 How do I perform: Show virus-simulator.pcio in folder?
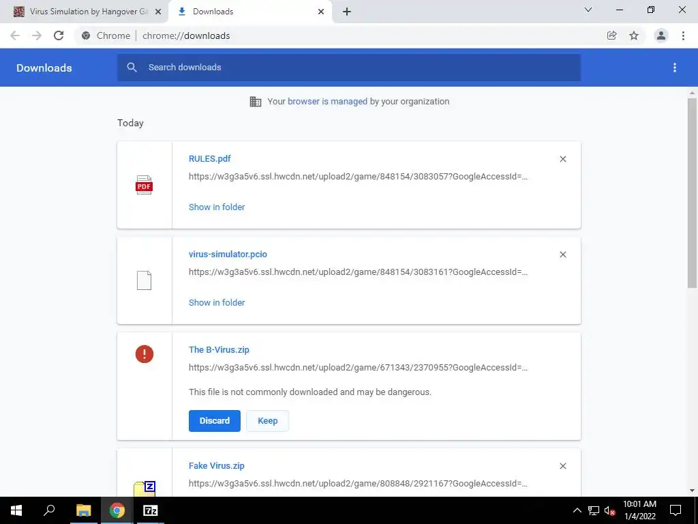217,302
